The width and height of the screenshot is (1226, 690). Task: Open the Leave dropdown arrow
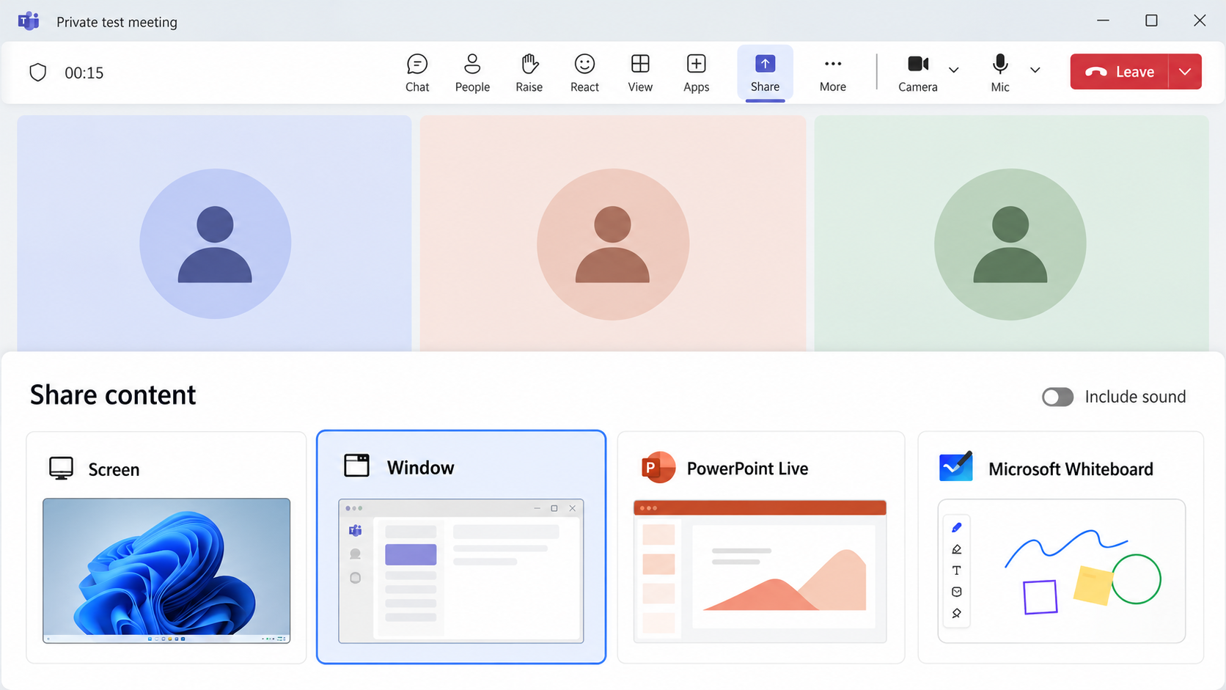point(1185,72)
